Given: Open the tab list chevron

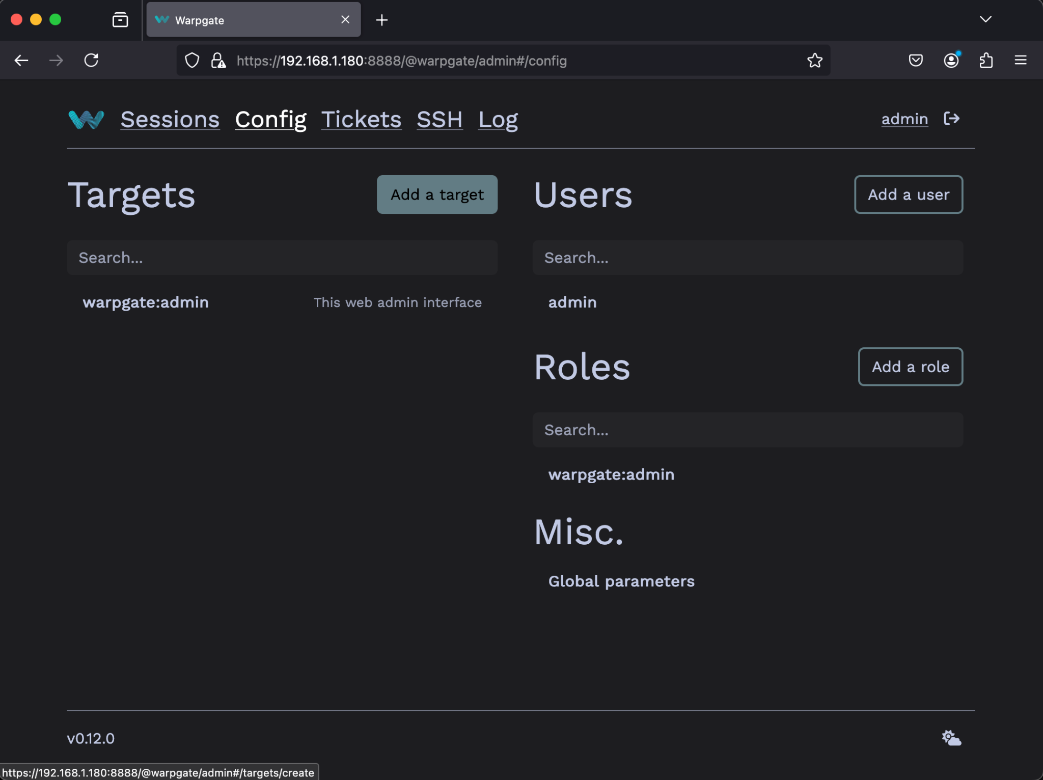Looking at the screenshot, I should click(986, 19).
